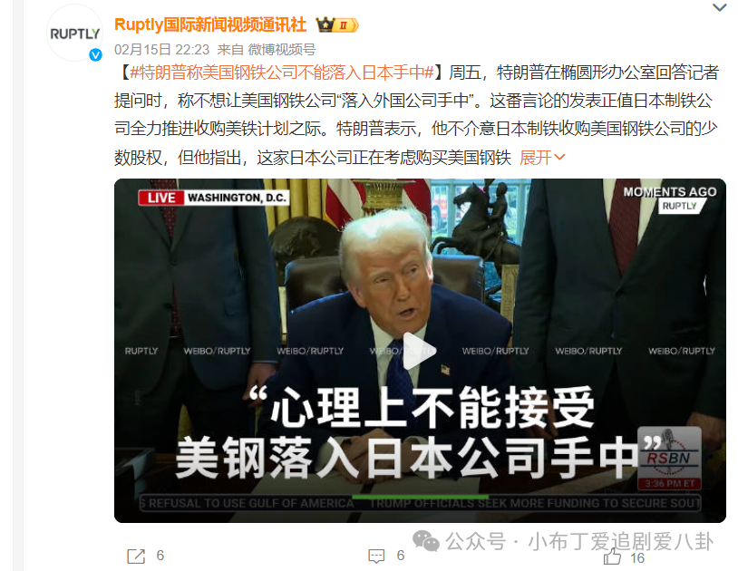
Task: Open the Ruptly profile avatar
Action: tap(74, 34)
